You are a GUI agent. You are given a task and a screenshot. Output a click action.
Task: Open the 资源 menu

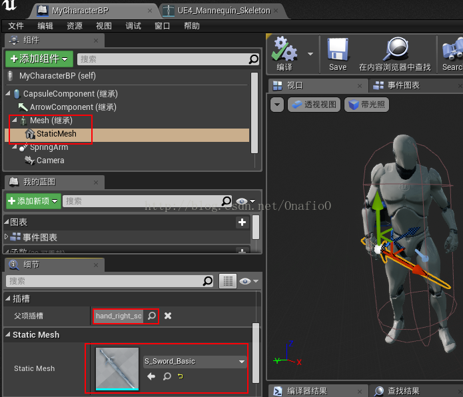(75, 26)
